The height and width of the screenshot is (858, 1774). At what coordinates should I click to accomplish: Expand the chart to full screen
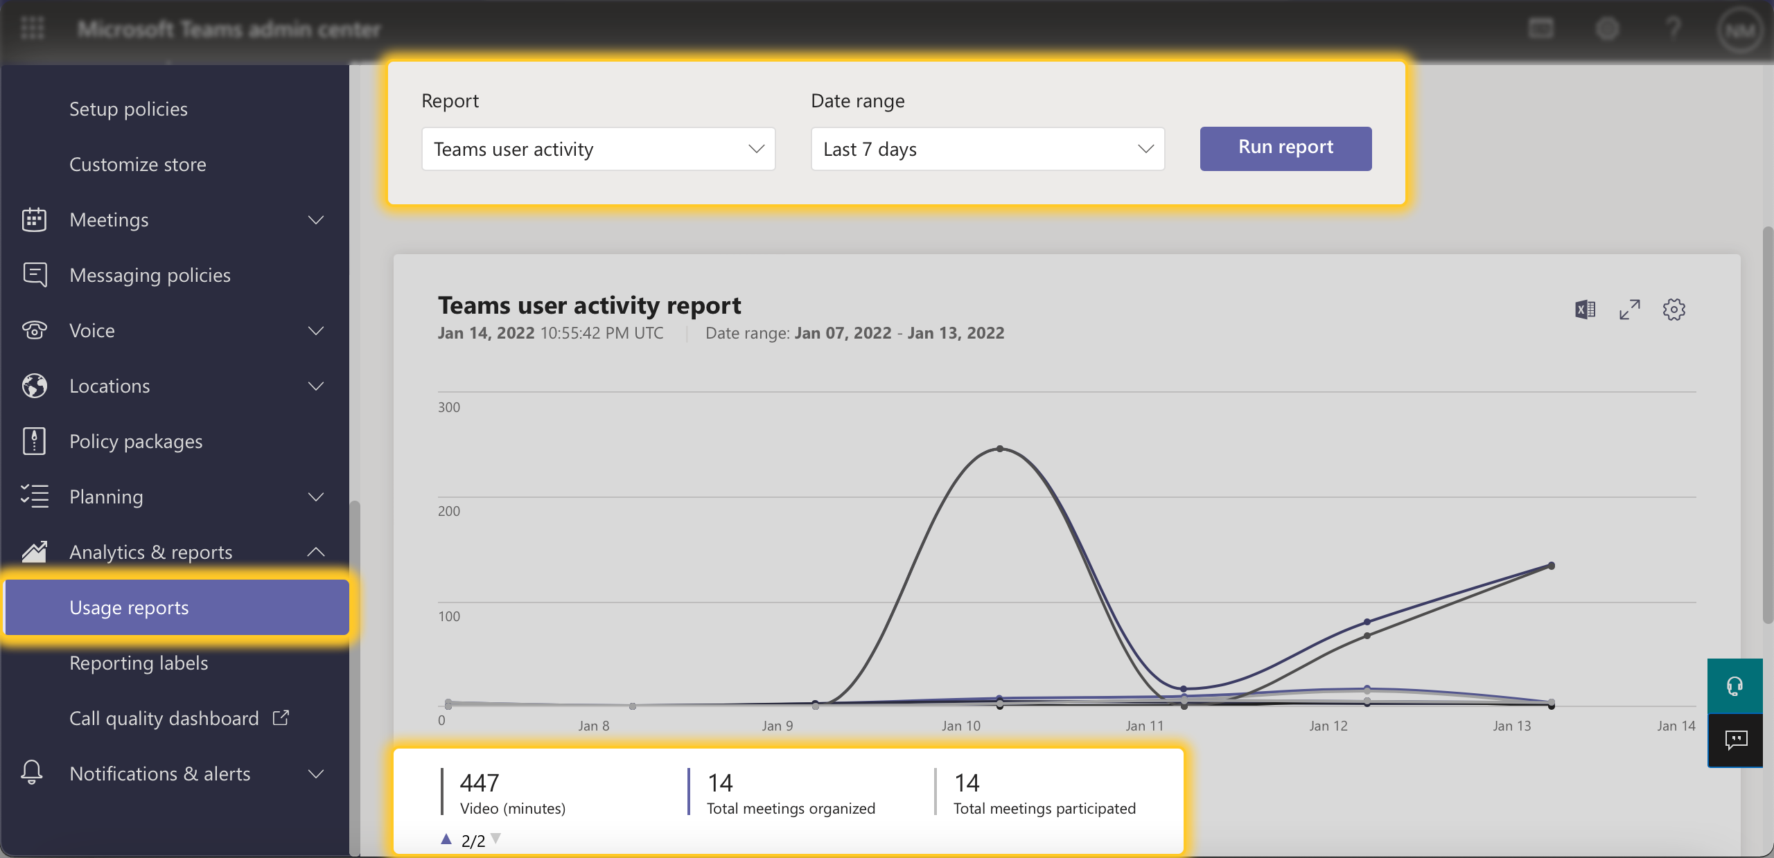[1629, 309]
